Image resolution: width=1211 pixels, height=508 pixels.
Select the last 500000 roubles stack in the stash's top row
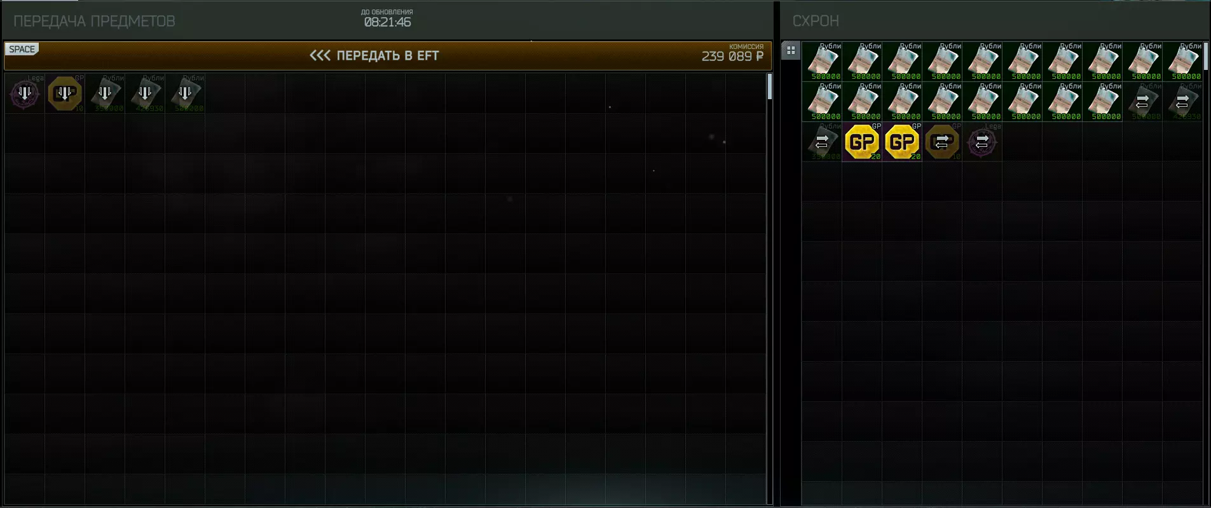pyautogui.click(x=1182, y=62)
